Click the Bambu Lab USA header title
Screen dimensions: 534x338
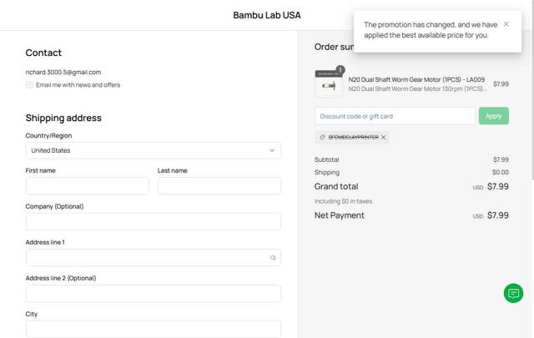point(267,15)
